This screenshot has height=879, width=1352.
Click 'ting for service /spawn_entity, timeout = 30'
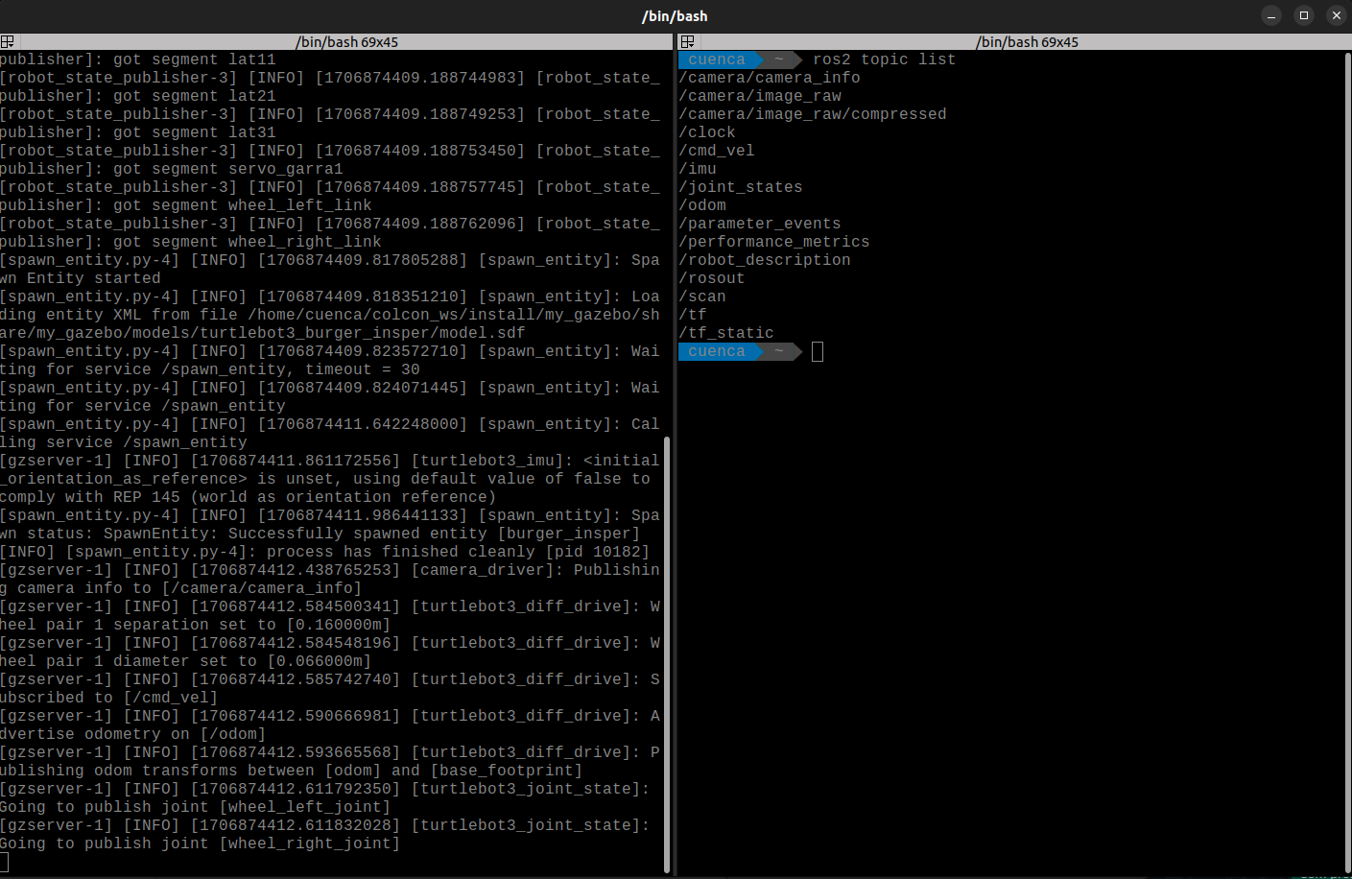pyautogui.click(x=210, y=369)
